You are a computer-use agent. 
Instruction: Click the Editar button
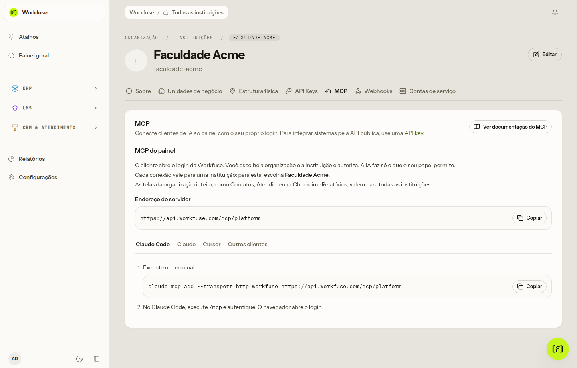545,55
